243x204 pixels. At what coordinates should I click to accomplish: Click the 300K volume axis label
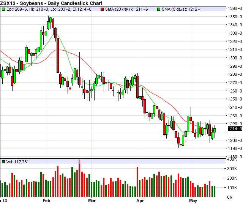[x=232, y=169]
